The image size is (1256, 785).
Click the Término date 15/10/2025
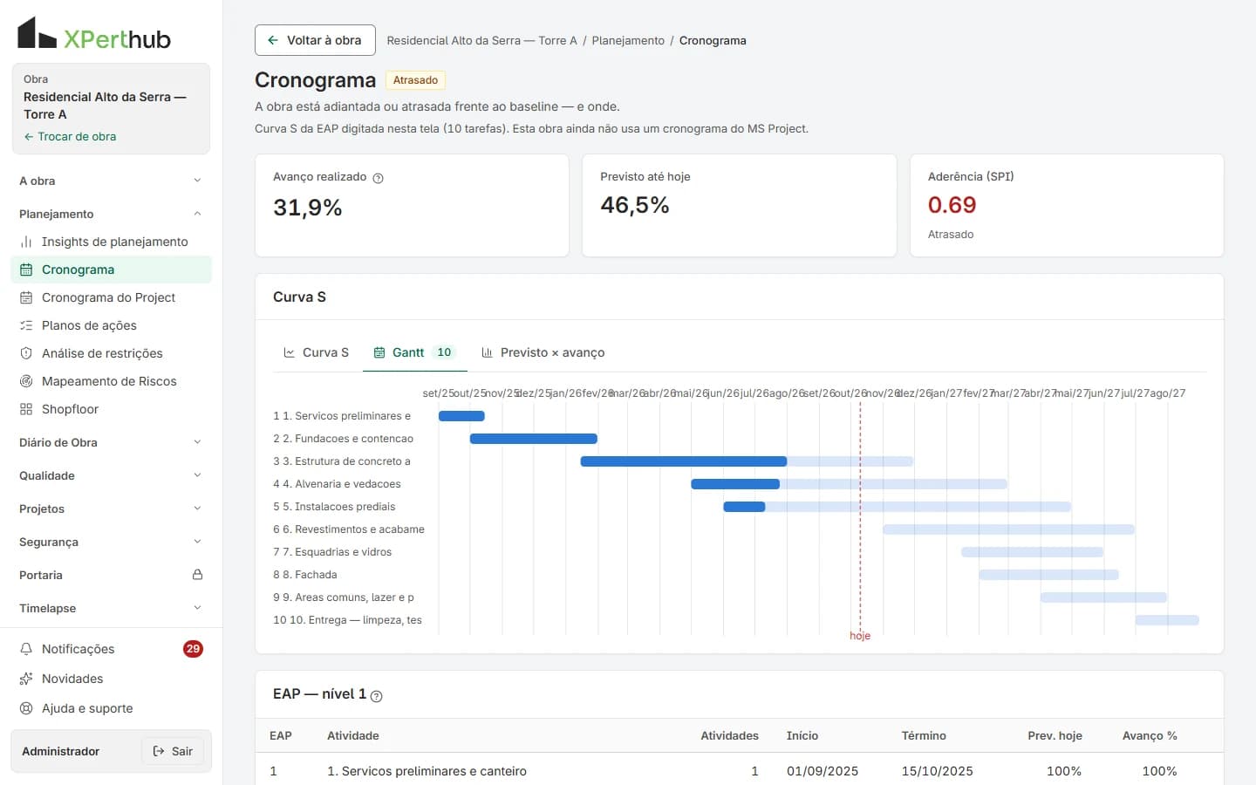pos(938,771)
